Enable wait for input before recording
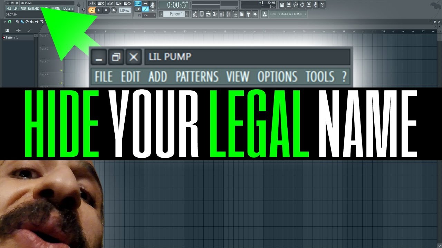The height and width of the screenshot is (248, 442). pos(101,3)
